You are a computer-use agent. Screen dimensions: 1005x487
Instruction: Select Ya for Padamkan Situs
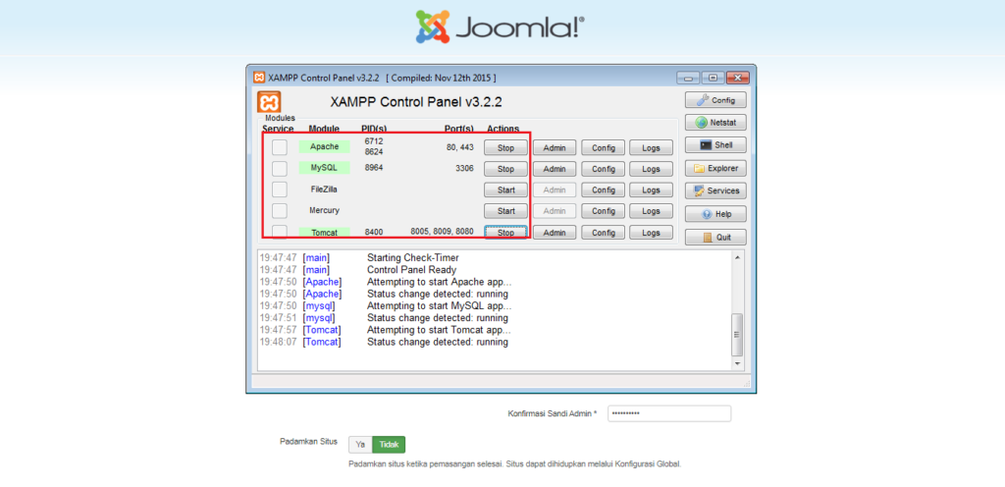(x=360, y=444)
